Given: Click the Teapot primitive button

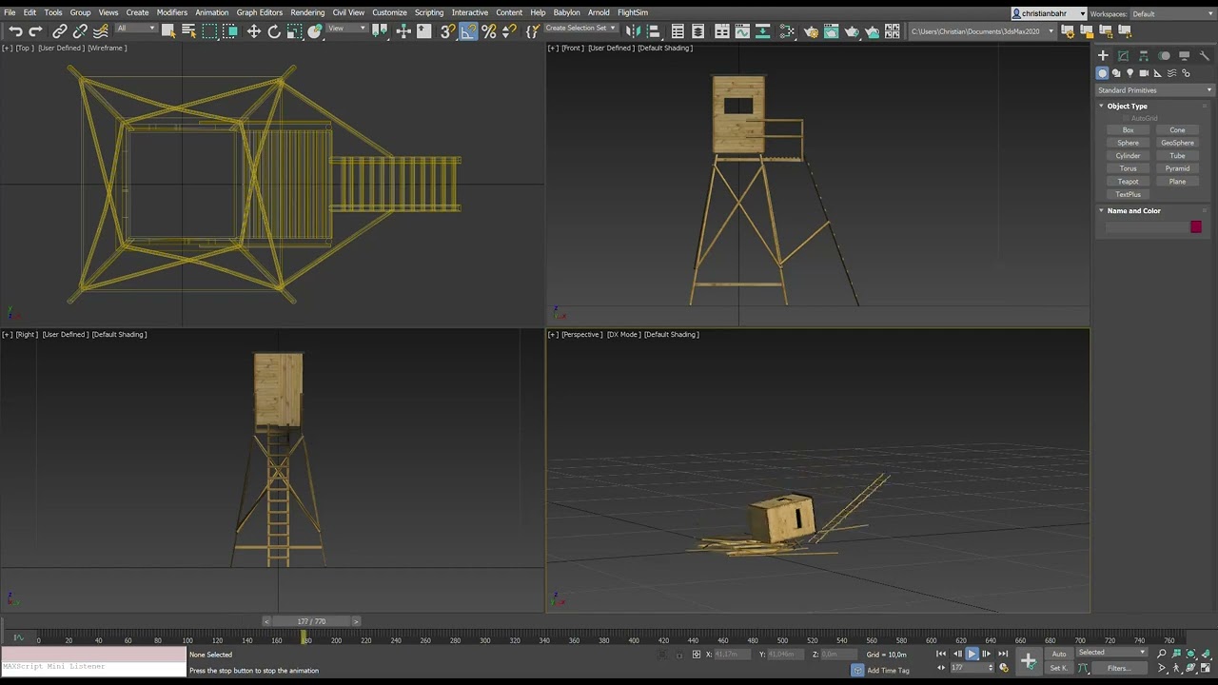Looking at the screenshot, I should coord(1128,182).
